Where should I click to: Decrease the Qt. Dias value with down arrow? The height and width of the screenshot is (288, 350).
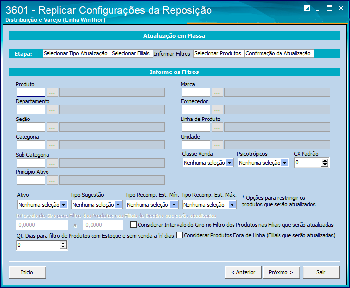[63, 247]
